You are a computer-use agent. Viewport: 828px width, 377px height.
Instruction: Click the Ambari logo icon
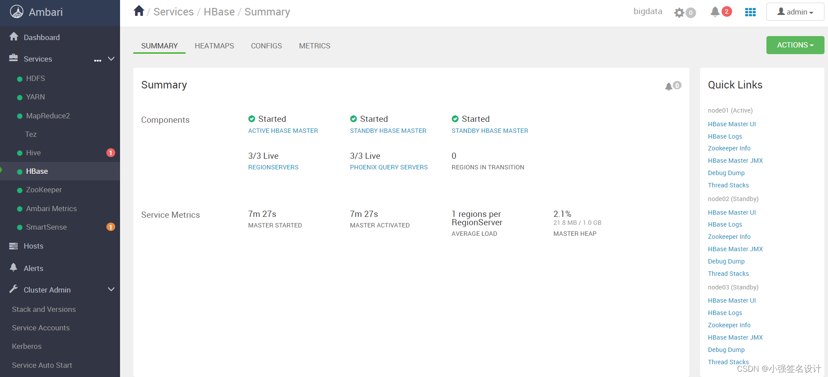tap(17, 12)
